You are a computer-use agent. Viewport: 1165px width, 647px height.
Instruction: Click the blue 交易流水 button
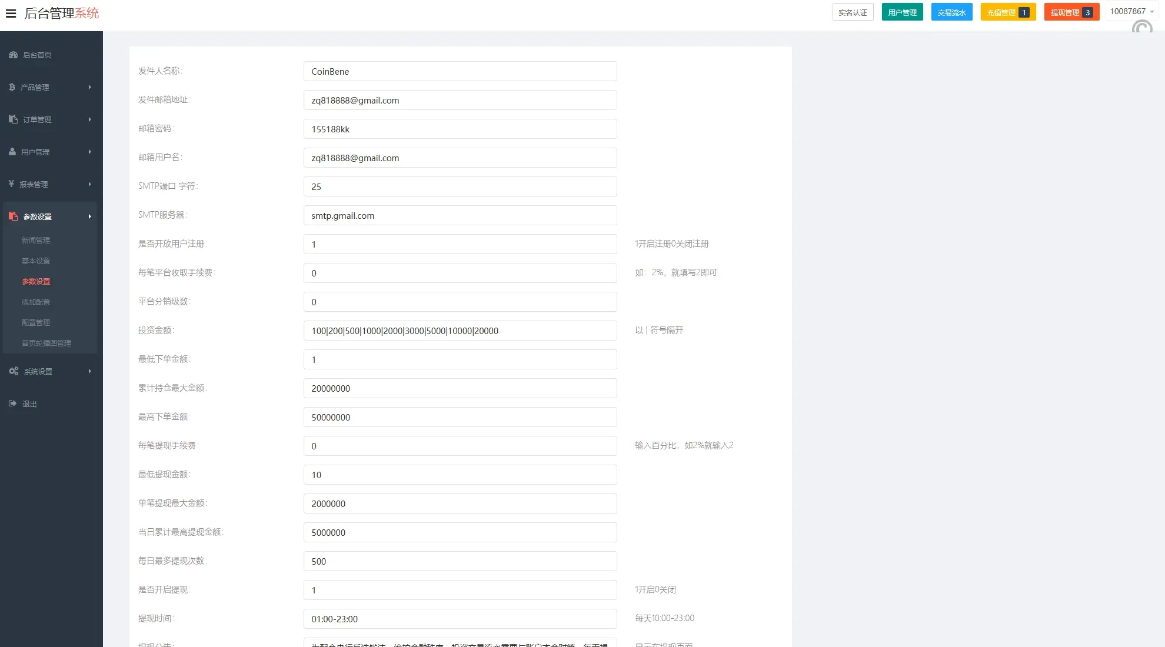tap(951, 12)
